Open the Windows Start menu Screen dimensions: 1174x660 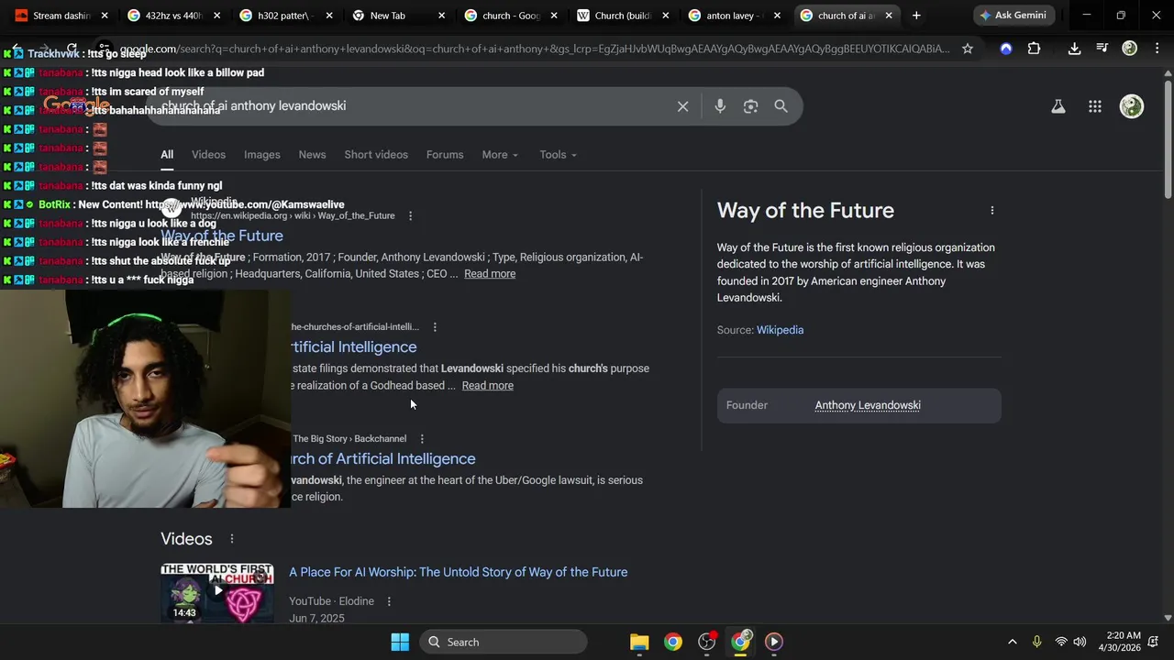click(x=400, y=642)
